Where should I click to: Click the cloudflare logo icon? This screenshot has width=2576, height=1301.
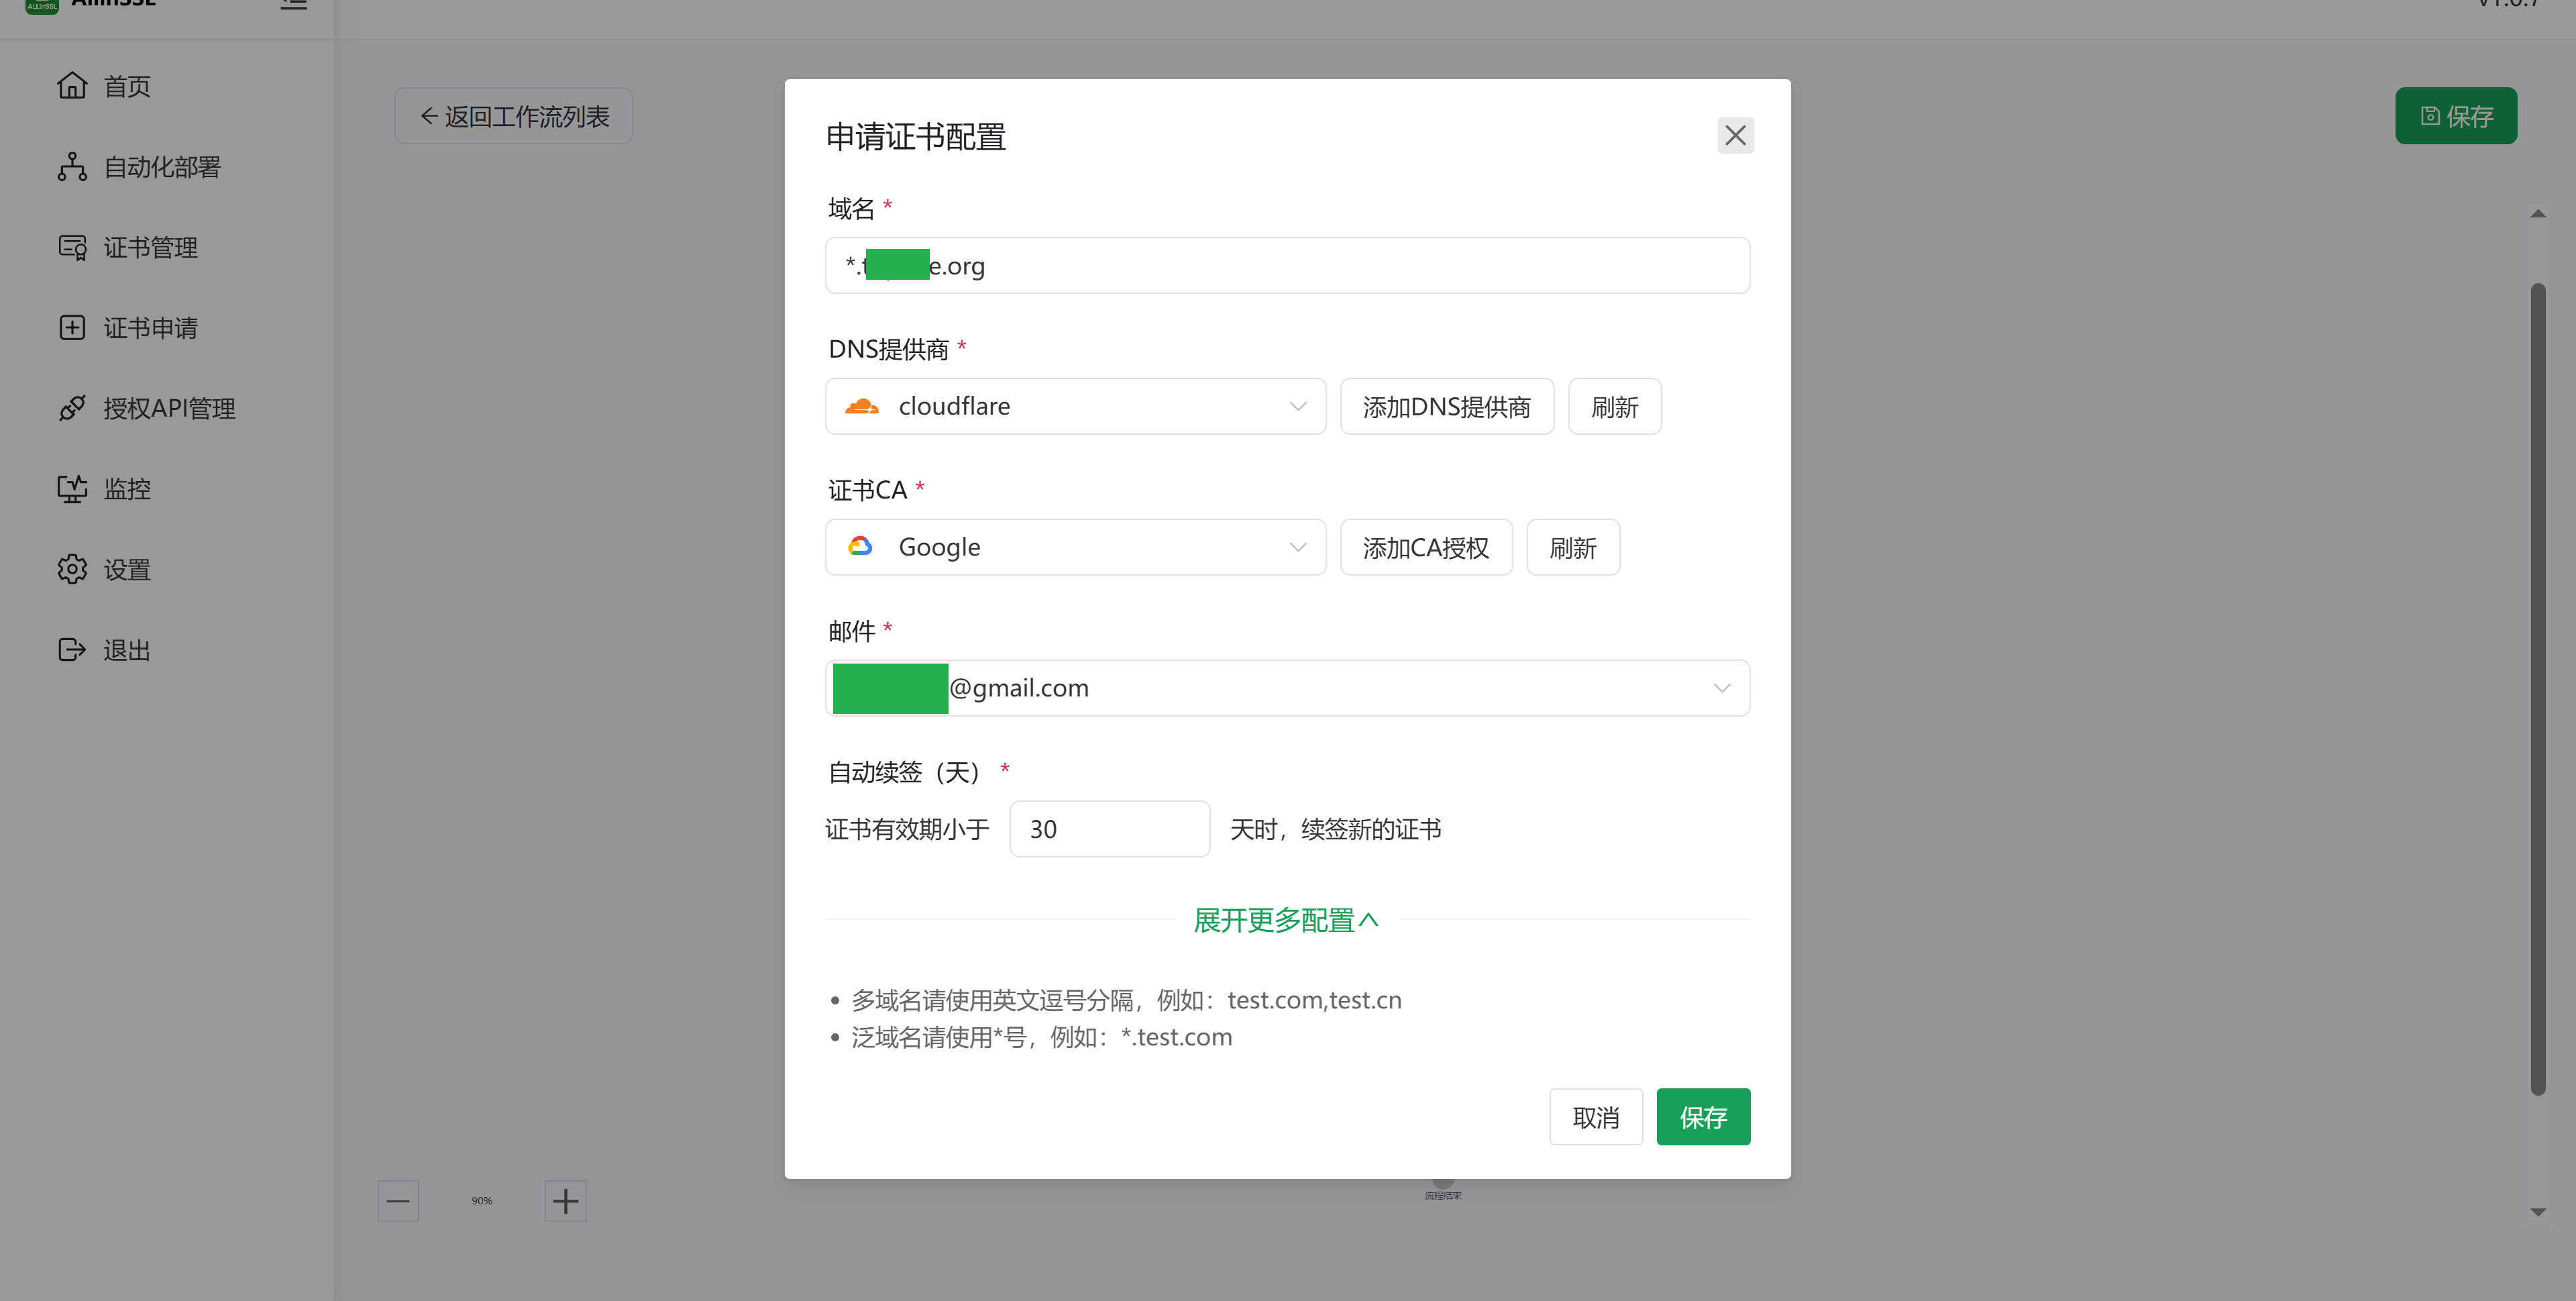(861, 406)
